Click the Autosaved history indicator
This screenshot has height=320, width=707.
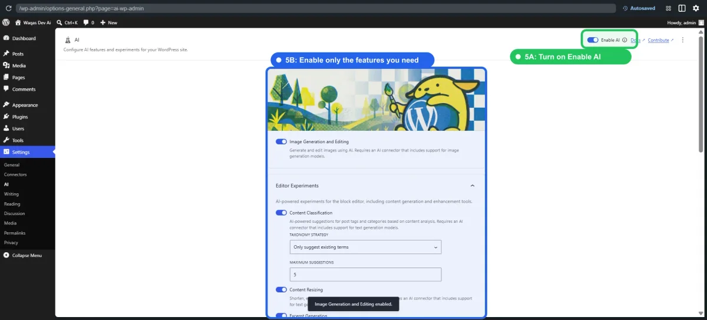[x=639, y=8]
